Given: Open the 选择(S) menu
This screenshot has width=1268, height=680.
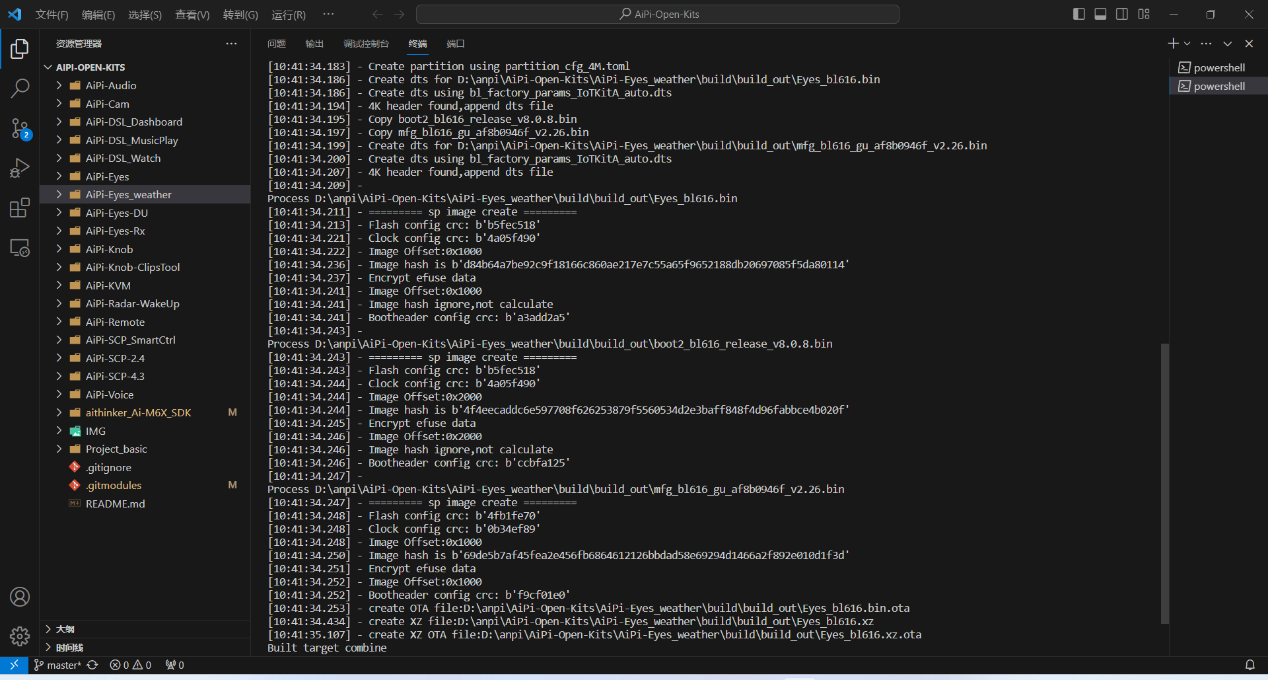Looking at the screenshot, I should click(145, 15).
